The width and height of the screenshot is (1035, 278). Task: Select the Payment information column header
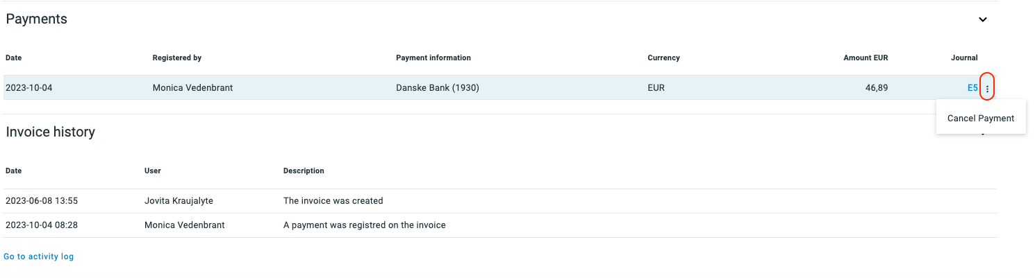(x=433, y=58)
